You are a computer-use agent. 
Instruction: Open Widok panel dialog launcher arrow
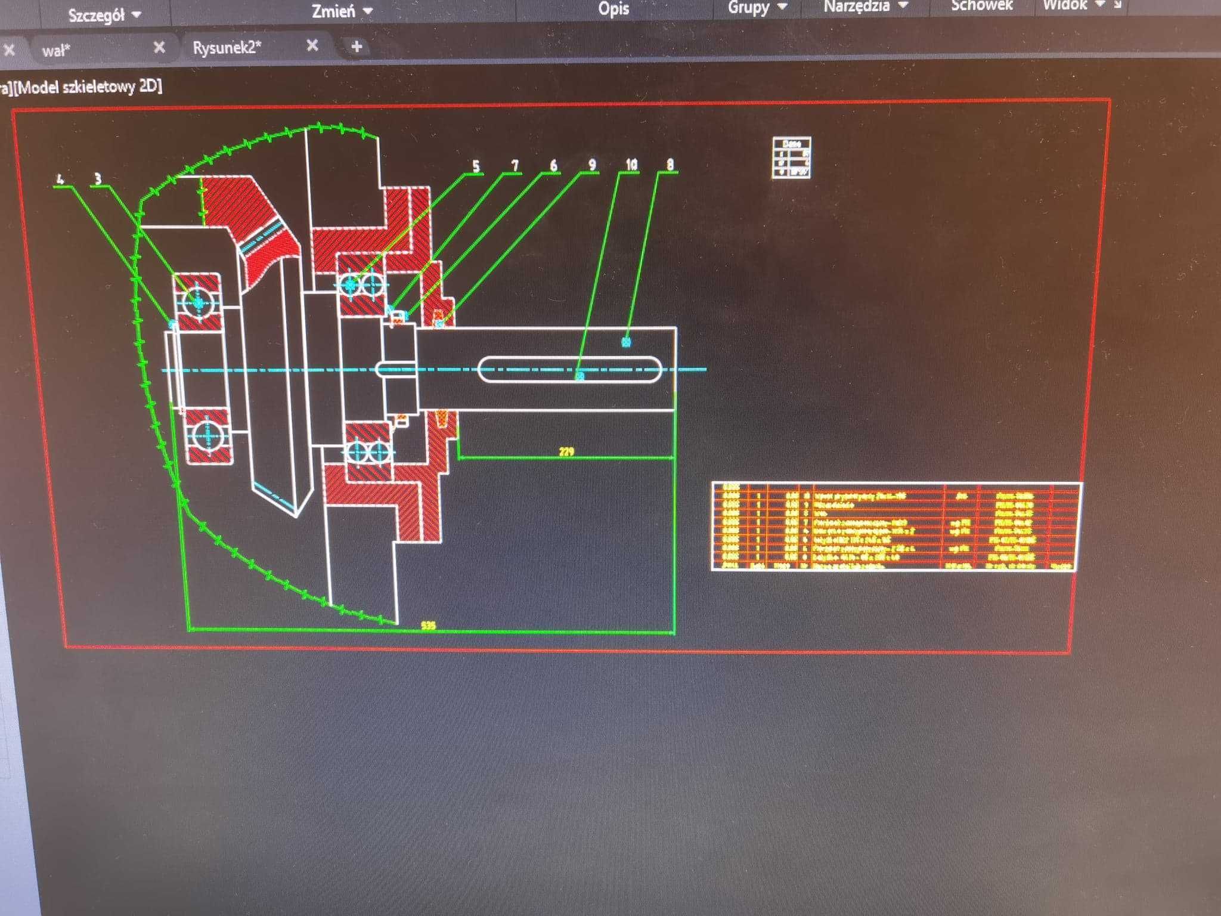click(1117, 5)
